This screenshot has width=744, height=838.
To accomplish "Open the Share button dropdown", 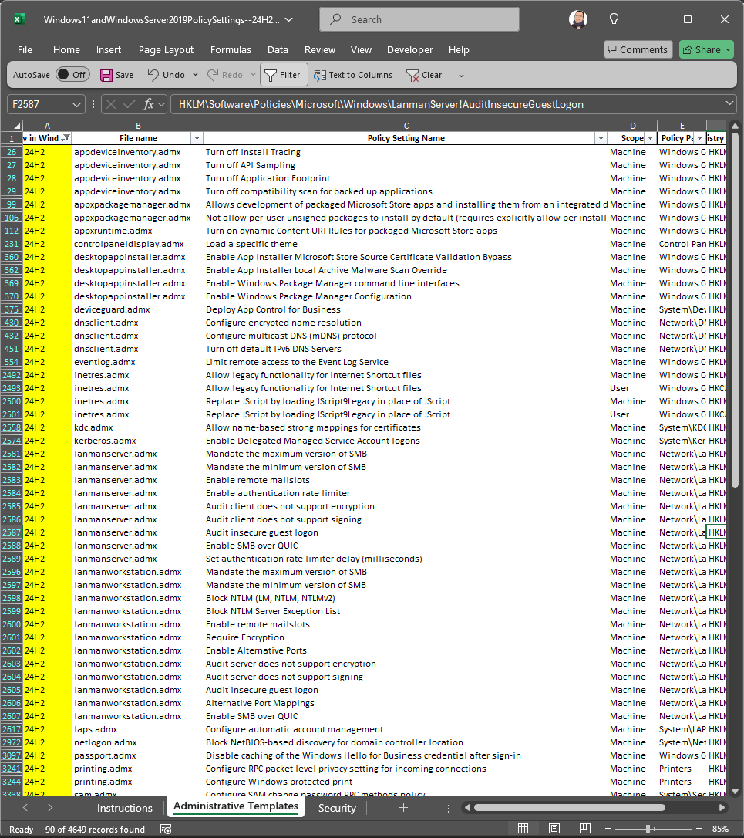I will click(728, 49).
